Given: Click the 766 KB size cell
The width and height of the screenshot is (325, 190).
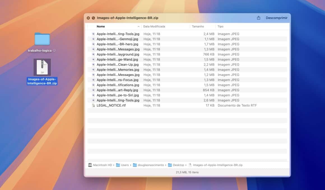Looking at the screenshot, I should click(x=209, y=54).
